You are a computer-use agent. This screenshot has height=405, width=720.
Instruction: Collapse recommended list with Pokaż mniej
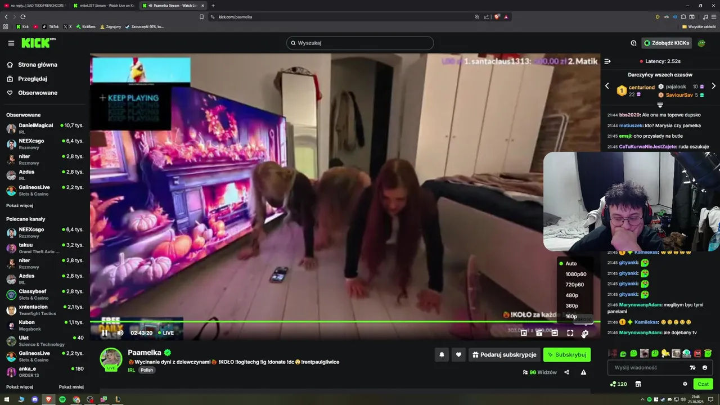point(71,387)
